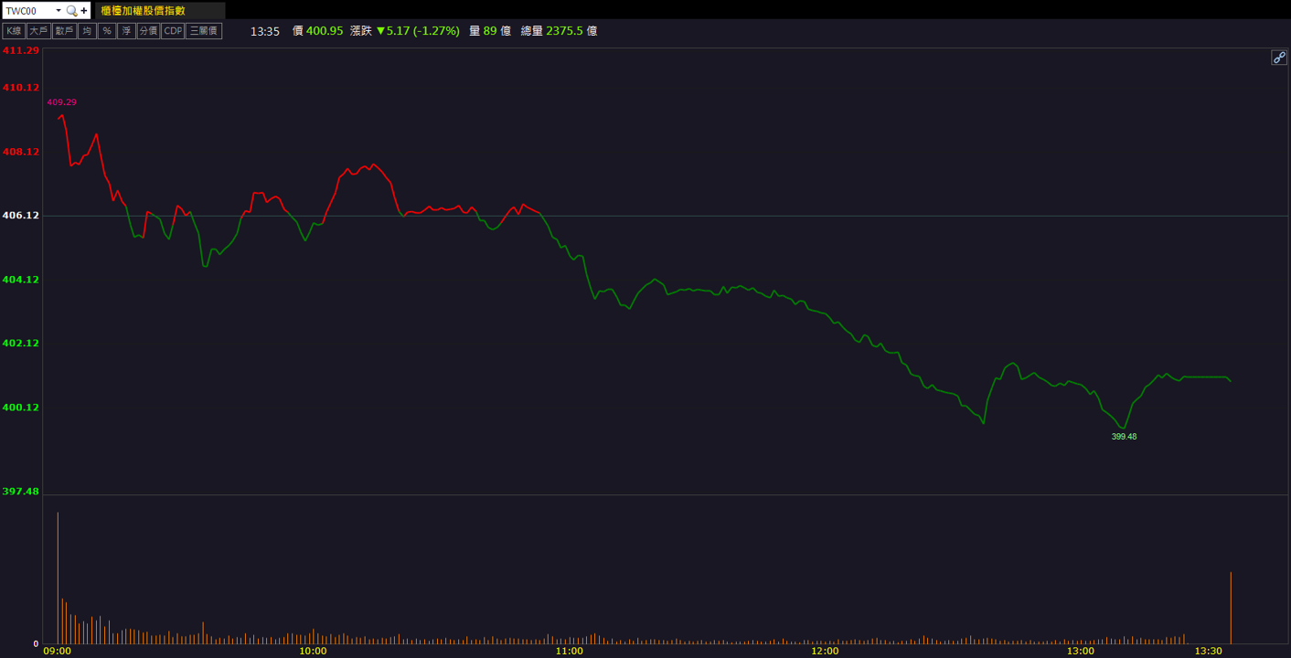Click the 397.48 lower axis label

tap(21, 492)
